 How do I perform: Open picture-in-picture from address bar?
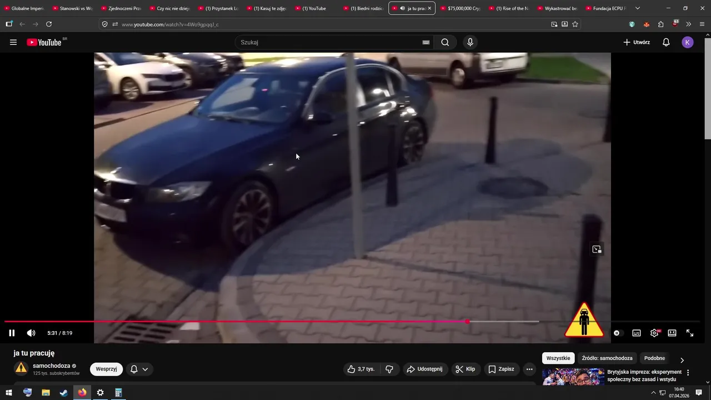pyautogui.click(x=554, y=24)
